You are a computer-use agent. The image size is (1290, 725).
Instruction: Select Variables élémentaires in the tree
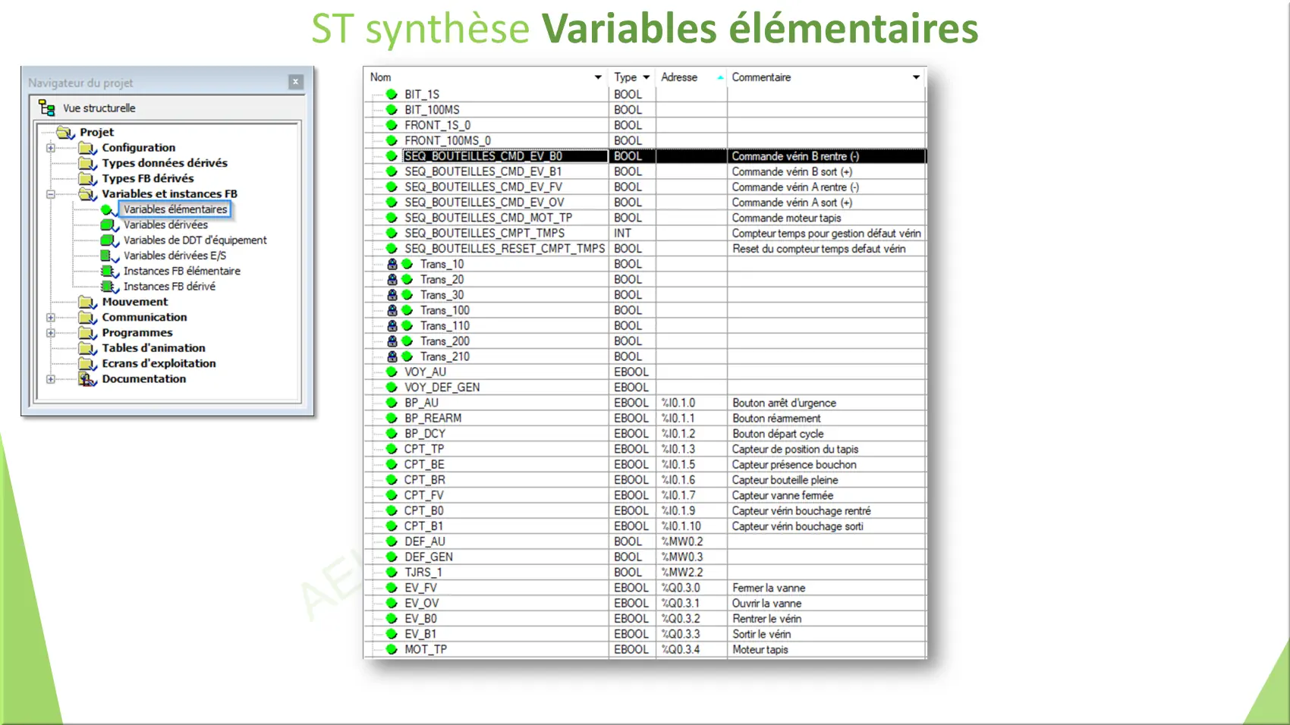[175, 209]
